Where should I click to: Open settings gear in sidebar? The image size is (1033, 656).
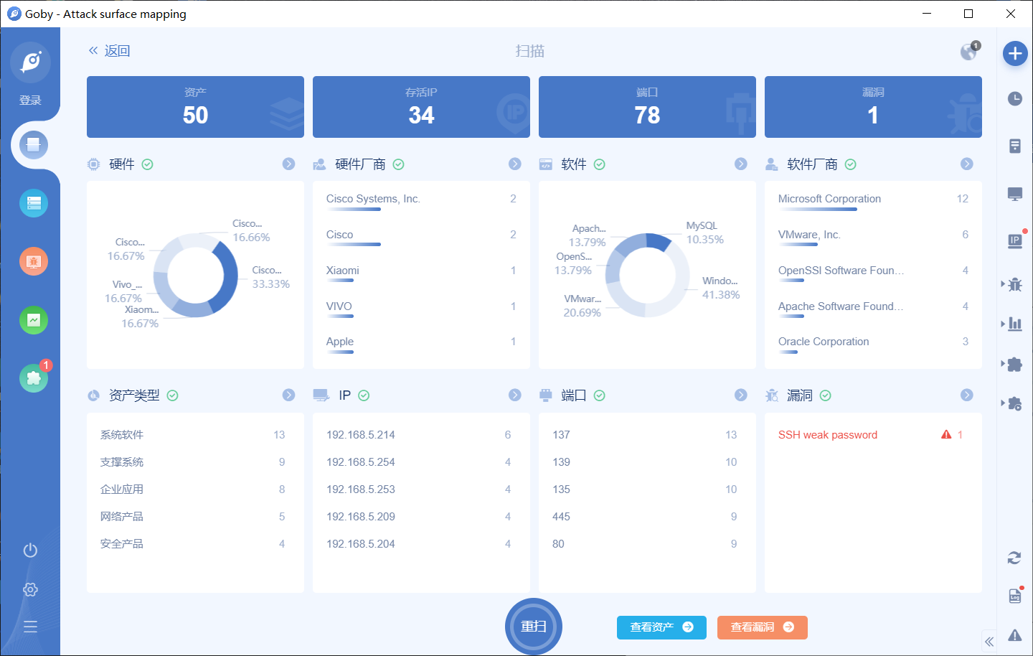30,589
